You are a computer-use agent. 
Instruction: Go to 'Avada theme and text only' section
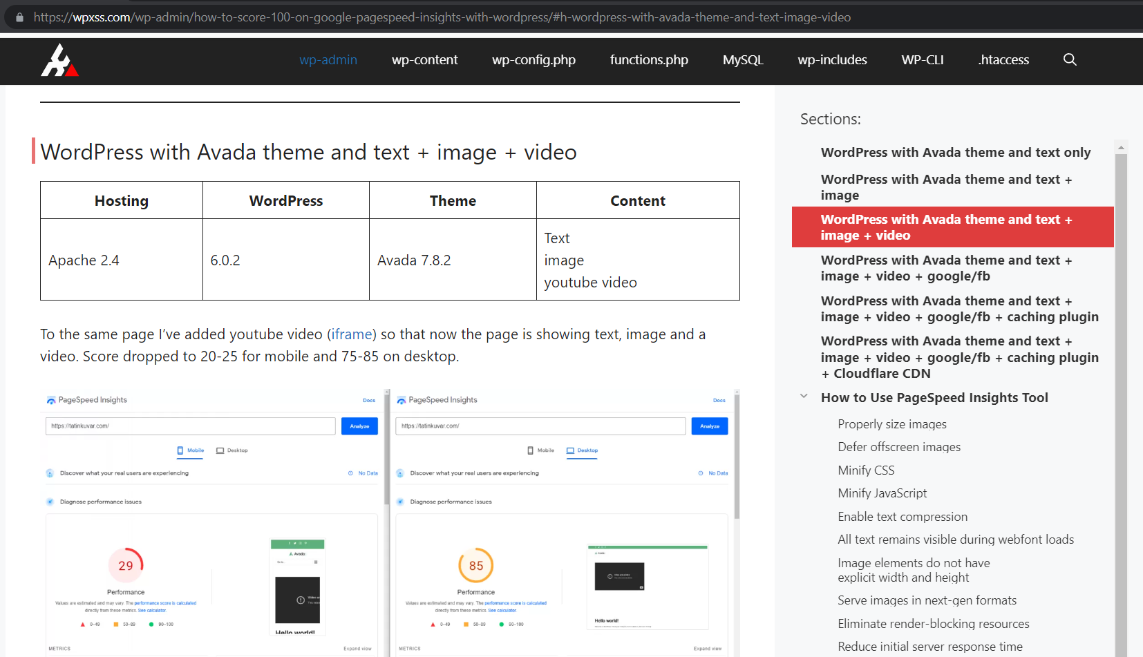point(956,152)
